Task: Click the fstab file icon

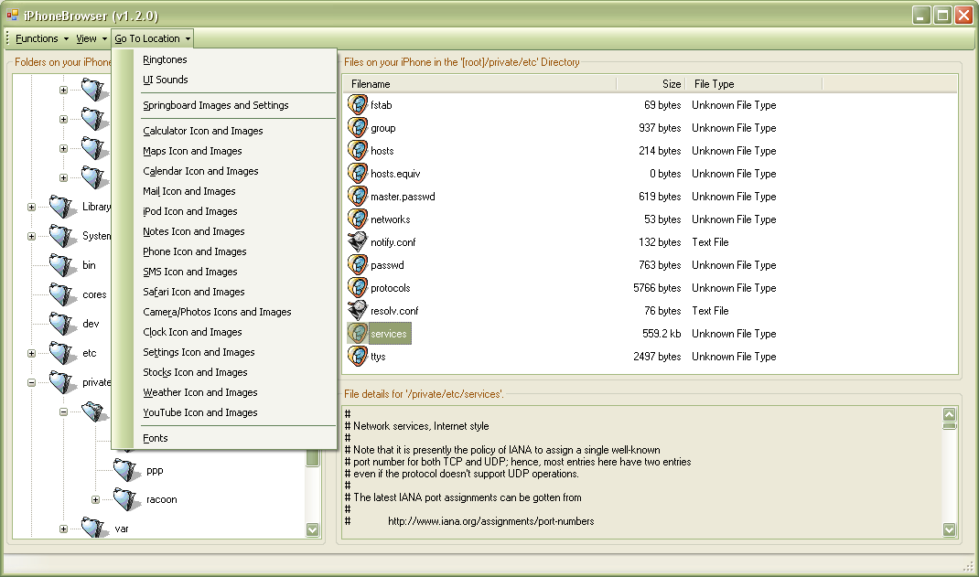Action: pyautogui.click(x=358, y=105)
